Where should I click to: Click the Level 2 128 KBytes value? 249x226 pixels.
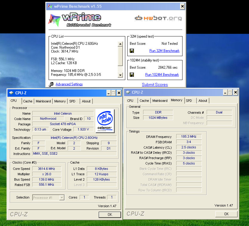pyautogui.click(x=102, y=179)
